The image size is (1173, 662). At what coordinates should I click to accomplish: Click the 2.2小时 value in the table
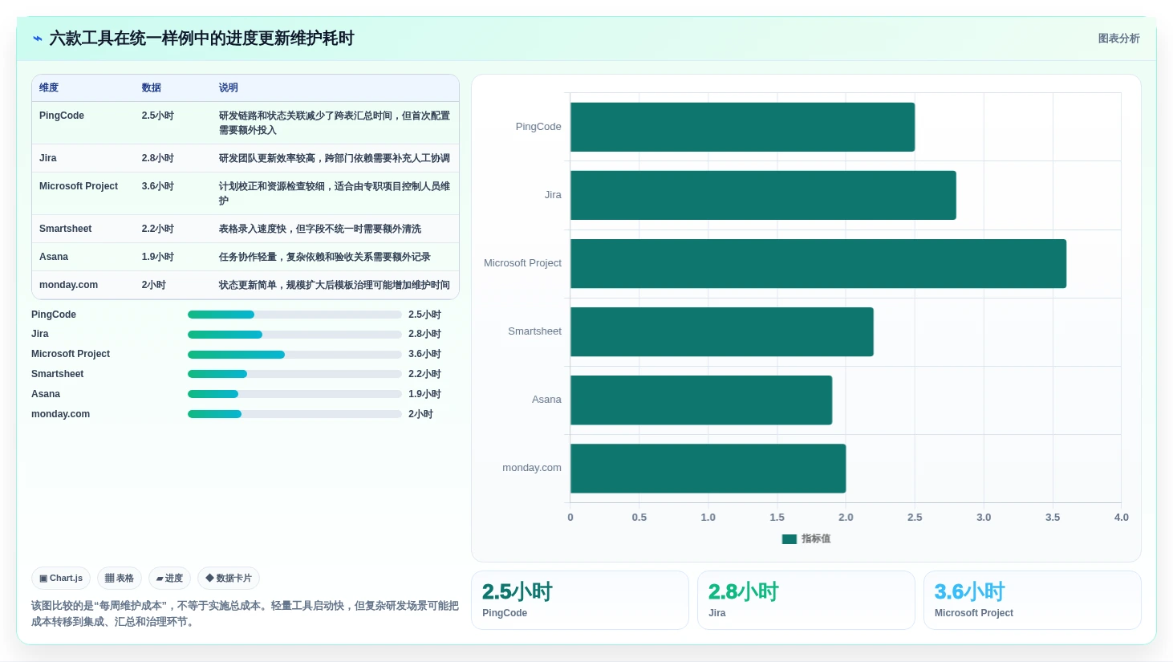[158, 229]
